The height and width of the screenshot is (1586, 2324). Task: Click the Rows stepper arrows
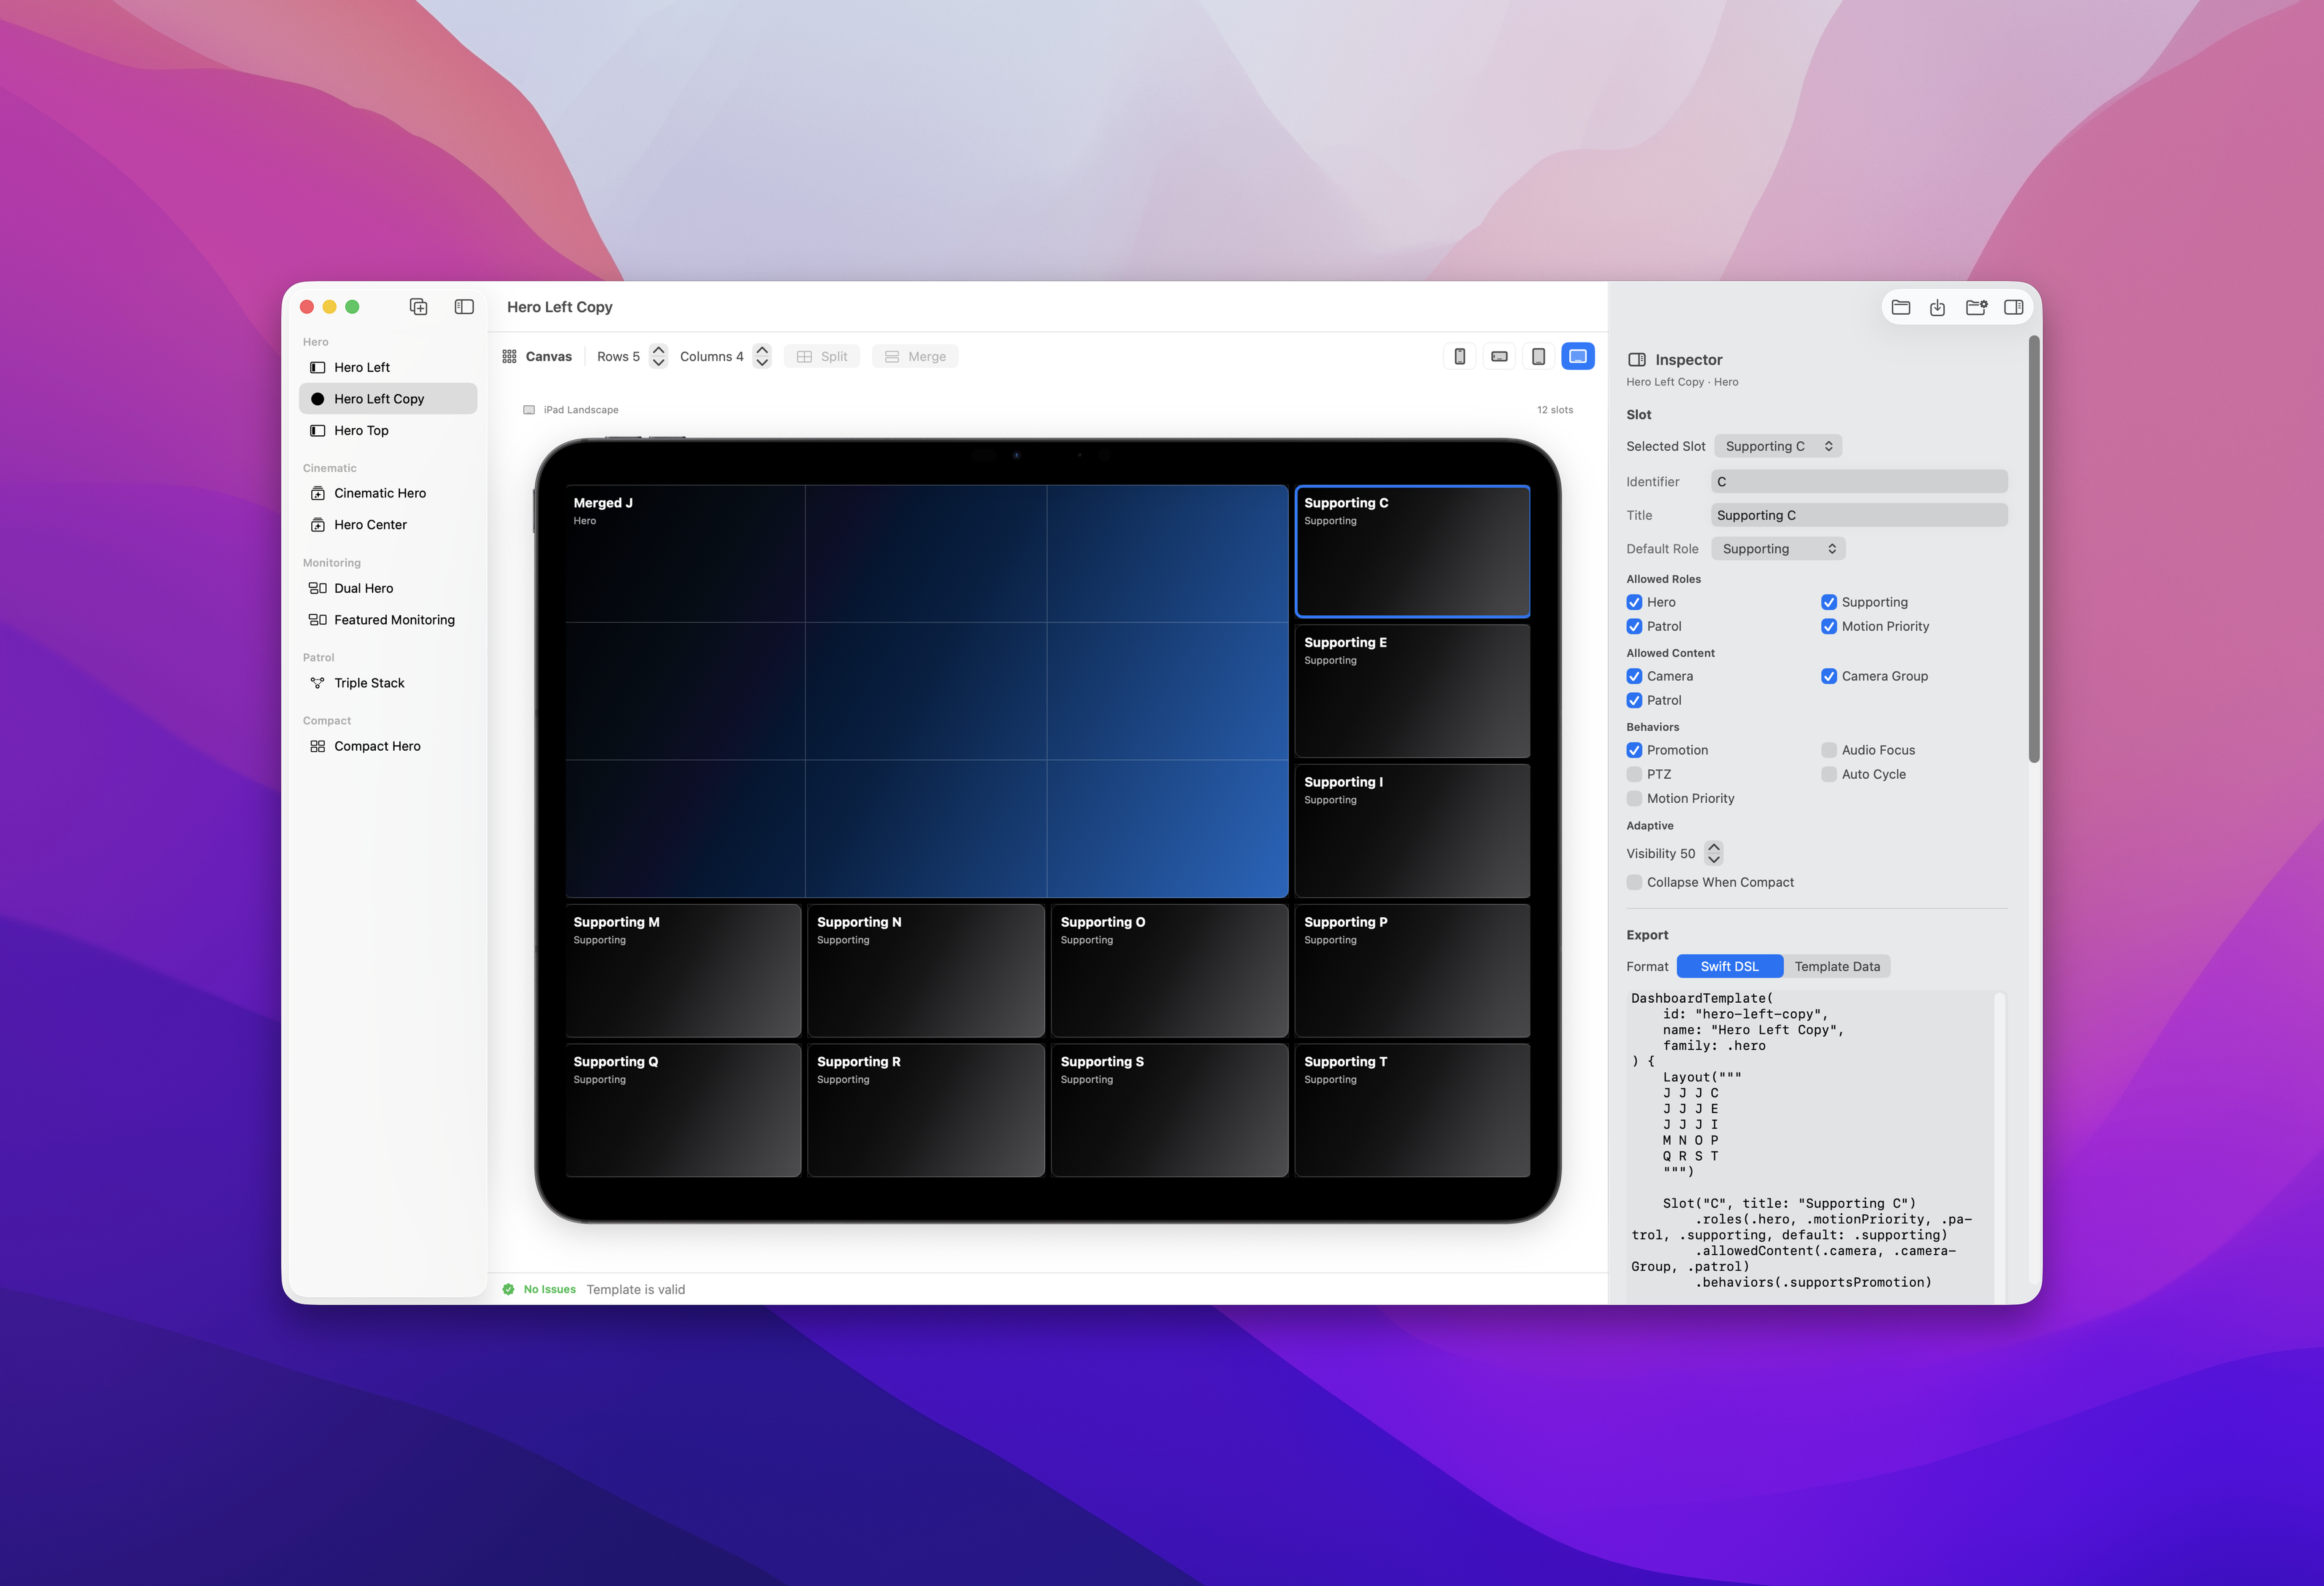[658, 356]
